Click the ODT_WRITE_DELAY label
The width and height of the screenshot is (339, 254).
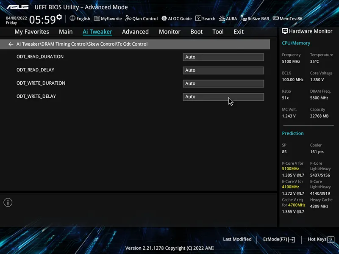tap(36, 97)
